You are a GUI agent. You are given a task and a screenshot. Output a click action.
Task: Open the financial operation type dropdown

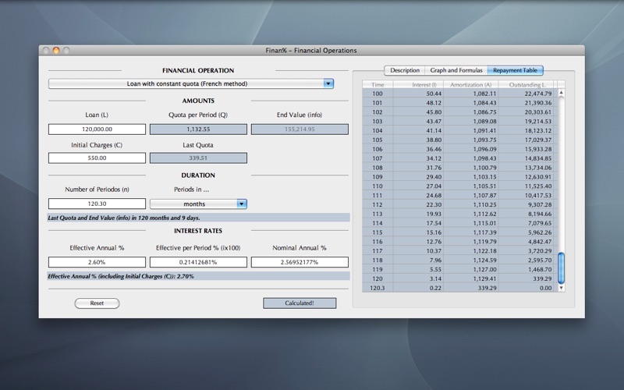(x=191, y=83)
